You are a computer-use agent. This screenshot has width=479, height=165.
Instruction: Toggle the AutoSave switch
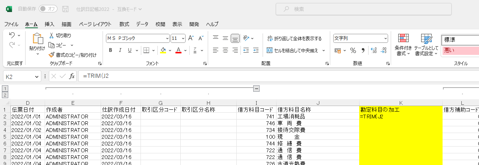[48, 9]
